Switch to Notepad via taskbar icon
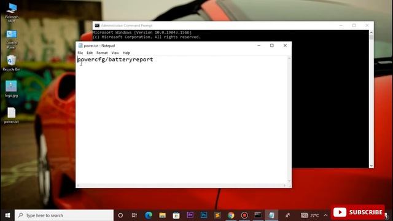The height and width of the screenshot is (221, 393). tap(271, 215)
